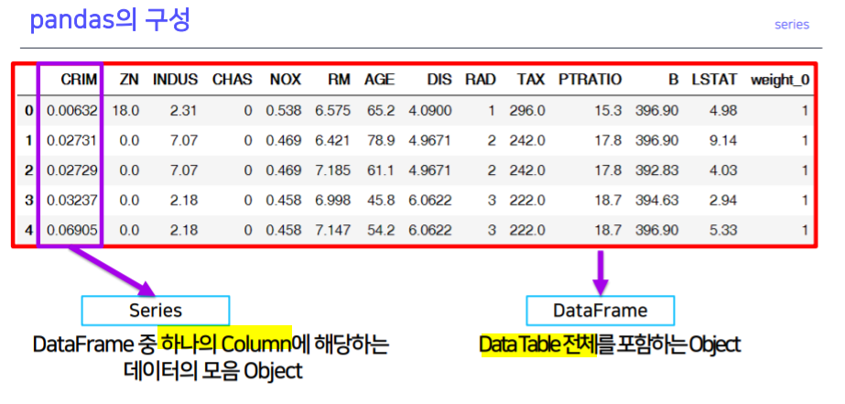Click the INDUS value 7.07 in row 1

click(184, 141)
